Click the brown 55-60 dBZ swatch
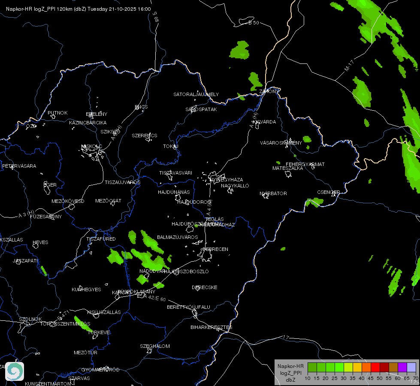The image size is (420, 386). coord(393,368)
